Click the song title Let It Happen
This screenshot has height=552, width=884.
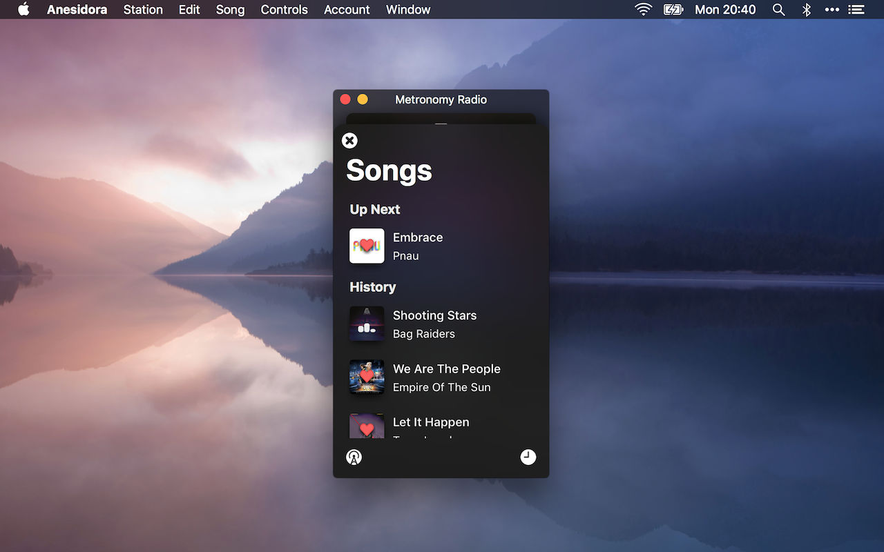[431, 422]
